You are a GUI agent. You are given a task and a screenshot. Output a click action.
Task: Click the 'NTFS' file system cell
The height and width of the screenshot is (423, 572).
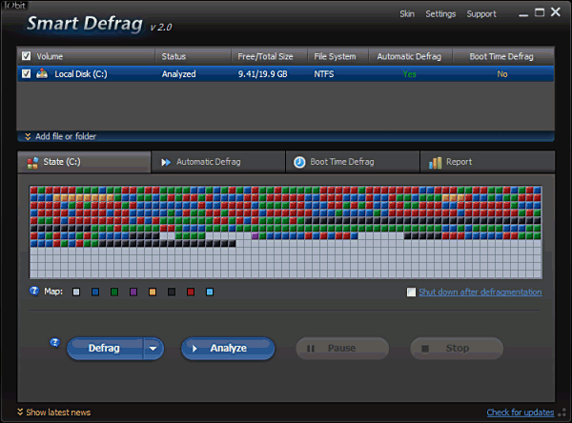pos(324,74)
